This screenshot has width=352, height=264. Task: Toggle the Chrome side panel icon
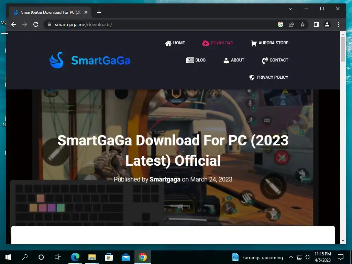[x=316, y=24]
